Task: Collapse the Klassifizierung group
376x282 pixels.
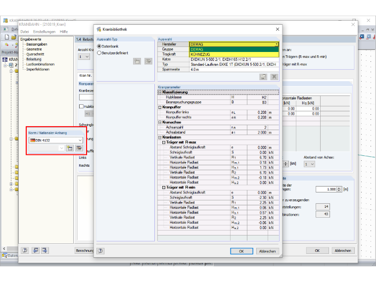Action: [x=160, y=93]
